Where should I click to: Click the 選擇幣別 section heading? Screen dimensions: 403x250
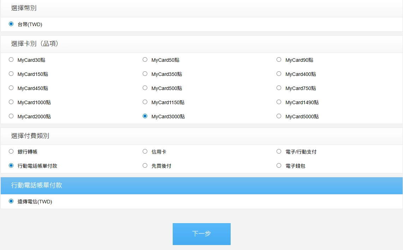click(x=24, y=8)
